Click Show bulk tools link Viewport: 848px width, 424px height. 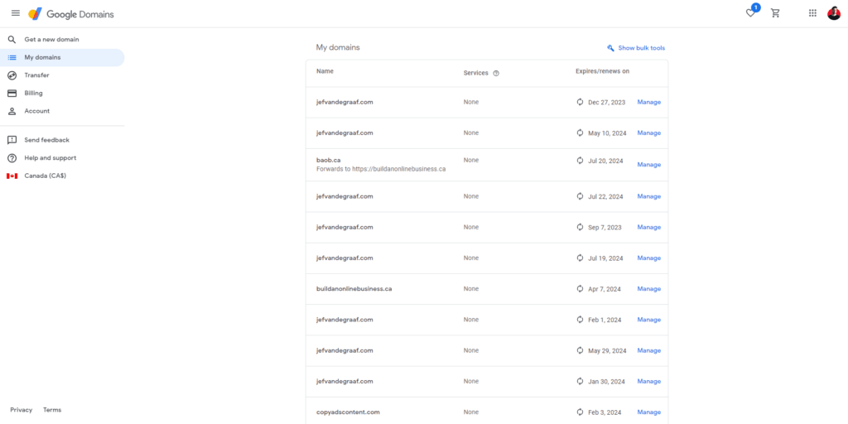642,48
